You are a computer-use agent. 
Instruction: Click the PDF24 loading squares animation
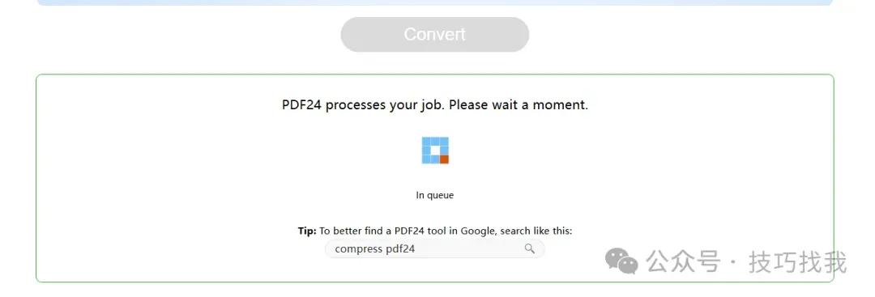(435, 151)
